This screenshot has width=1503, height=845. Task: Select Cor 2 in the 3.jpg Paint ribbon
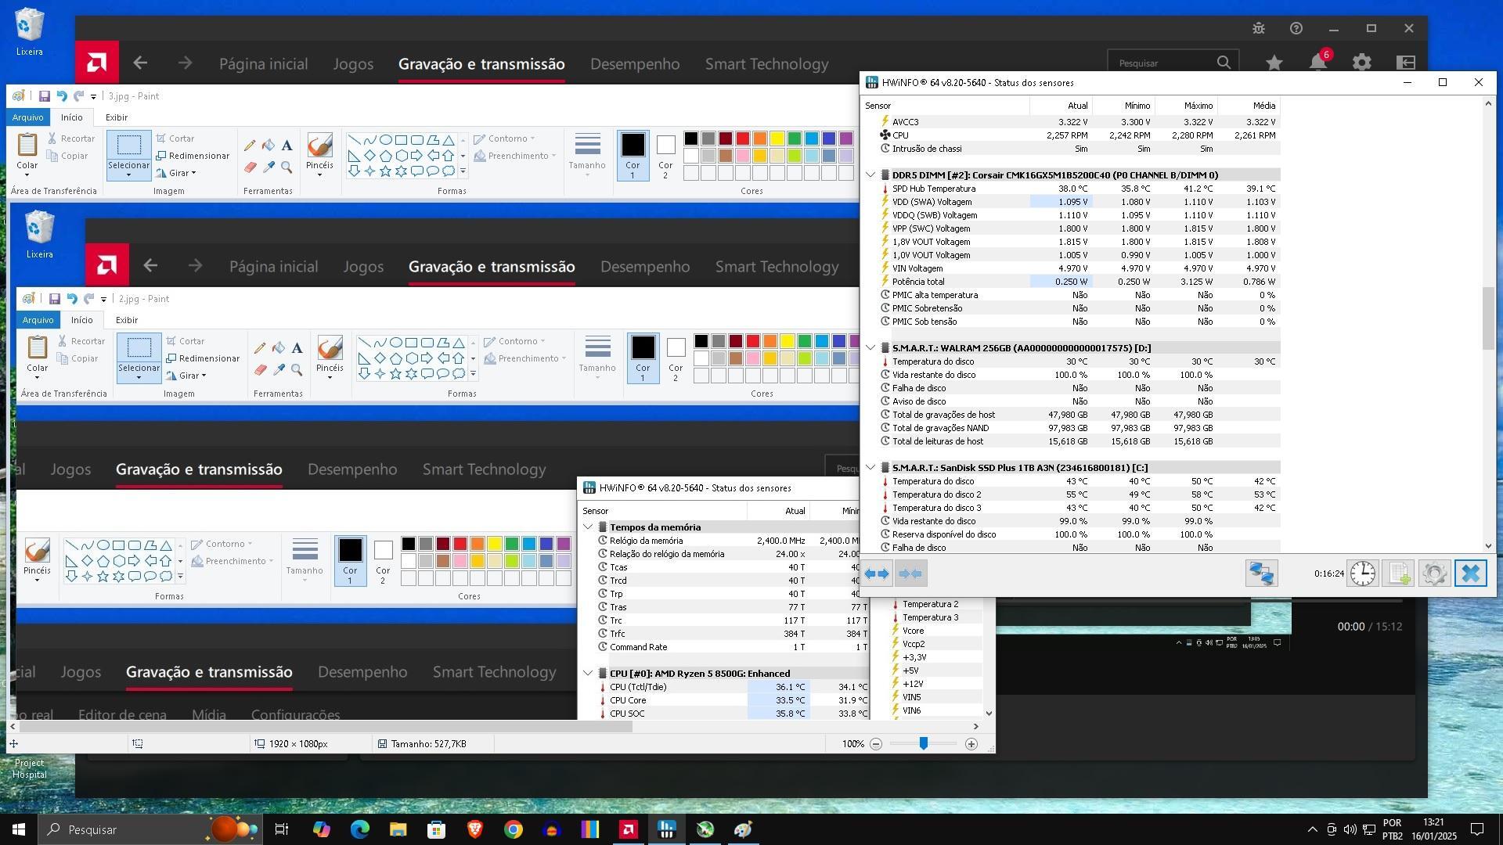coord(665,155)
